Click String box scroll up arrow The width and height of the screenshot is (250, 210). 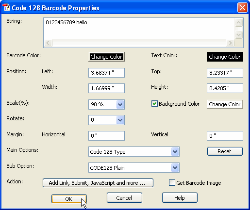tap(238, 22)
